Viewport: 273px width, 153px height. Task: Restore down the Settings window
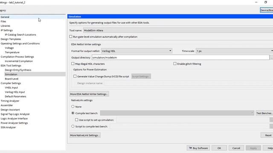point(265,2)
